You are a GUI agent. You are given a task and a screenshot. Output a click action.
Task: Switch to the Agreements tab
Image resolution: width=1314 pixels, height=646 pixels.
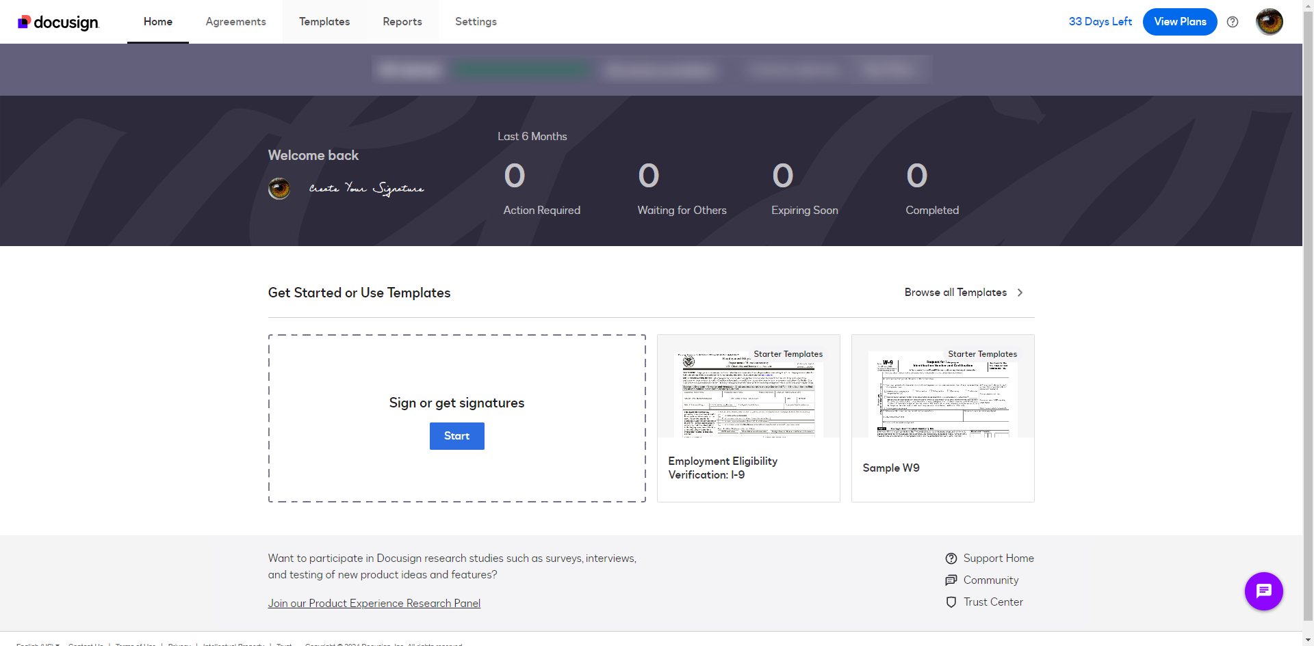235,21
